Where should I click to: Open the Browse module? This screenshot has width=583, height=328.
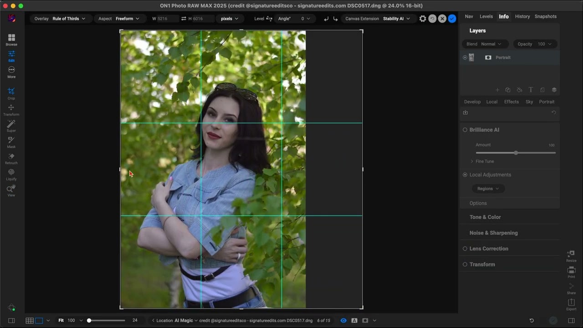click(x=11, y=40)
